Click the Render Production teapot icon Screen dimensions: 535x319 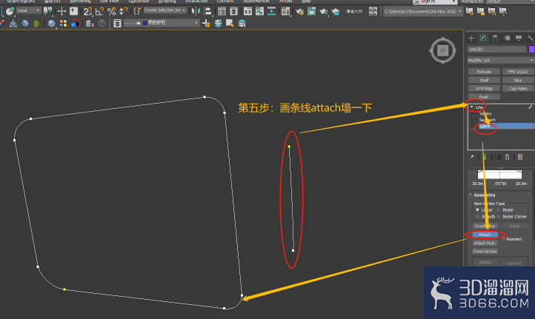323,13
